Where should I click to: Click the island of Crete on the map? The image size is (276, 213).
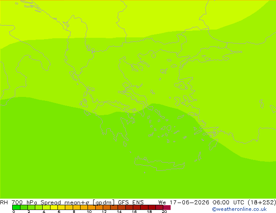pyautogui.click(x=159, y=164)
